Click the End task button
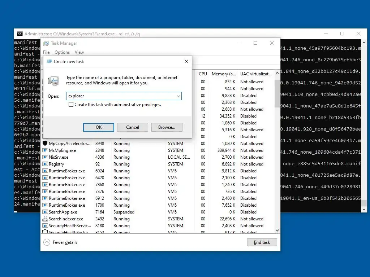 (262, 242)
